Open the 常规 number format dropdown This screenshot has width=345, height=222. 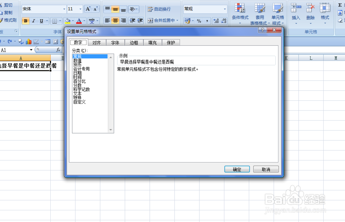225,9
